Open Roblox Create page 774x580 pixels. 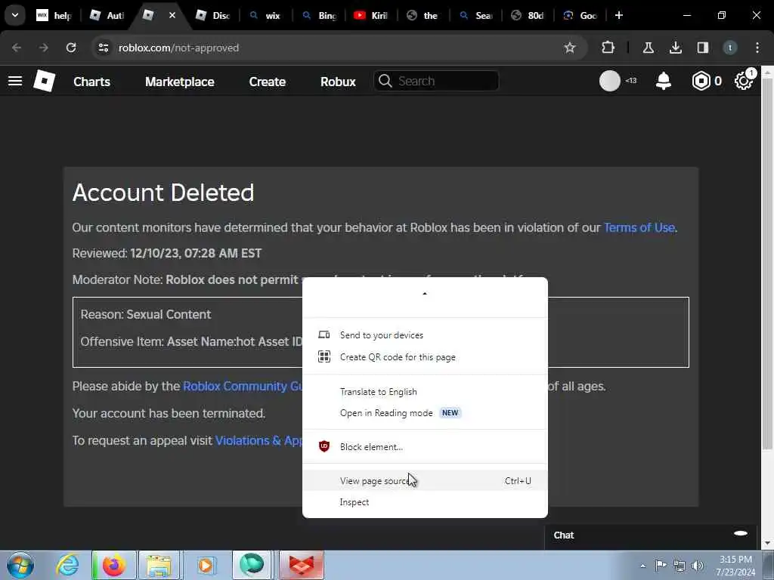(x=267, y=82)
